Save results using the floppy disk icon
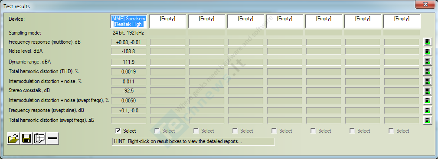This screenshot has width=438, height=159. [x=26, y=138]
